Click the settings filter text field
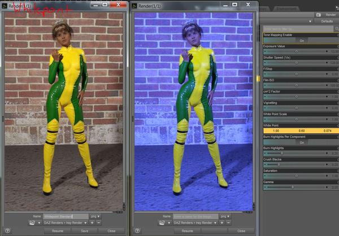339x236 pixels. point(298,29)
